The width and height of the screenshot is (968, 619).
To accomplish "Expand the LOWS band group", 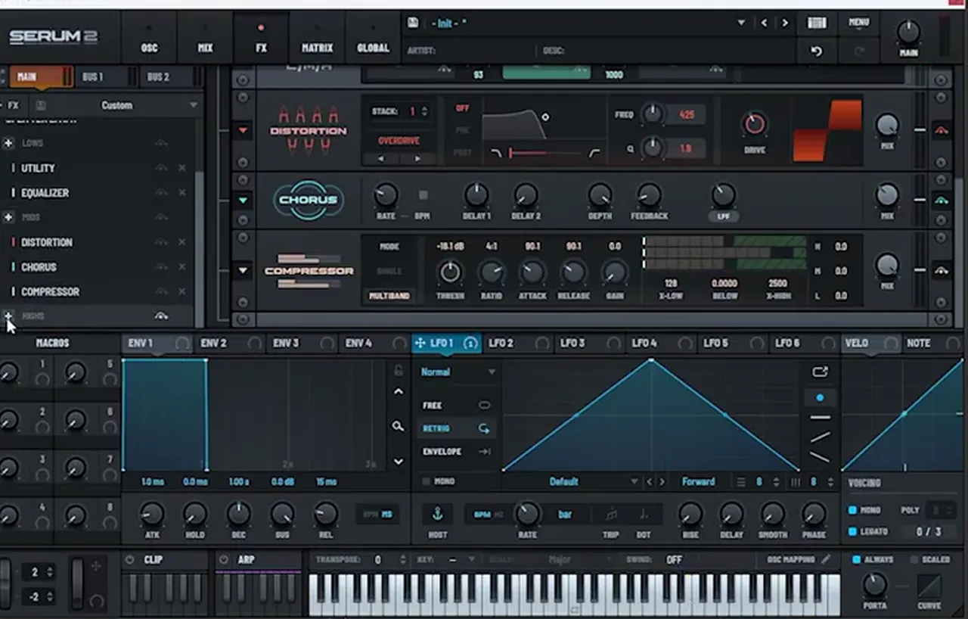I will pos(8,143).
